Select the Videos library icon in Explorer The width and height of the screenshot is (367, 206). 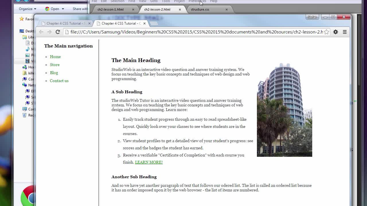28,61
